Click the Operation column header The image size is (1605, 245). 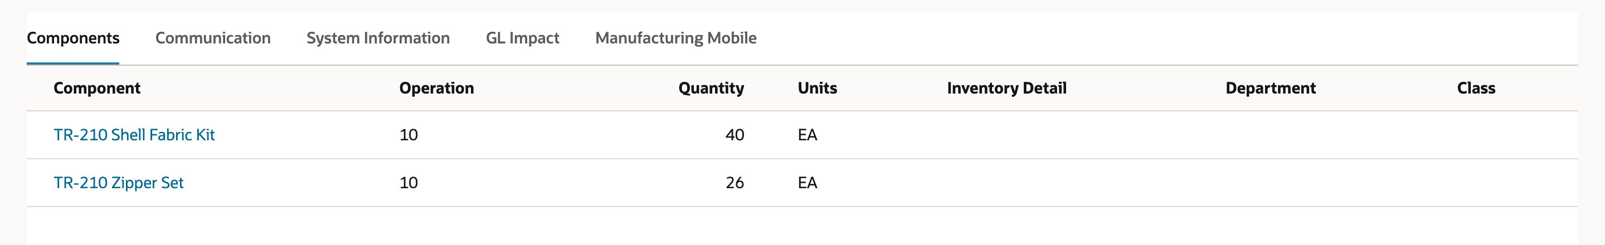point(436,89)
